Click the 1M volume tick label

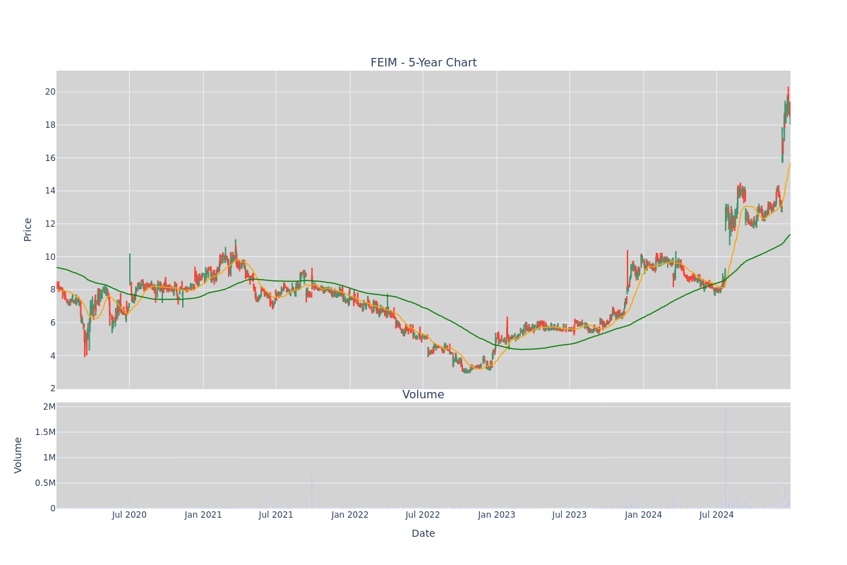tap(49, 458)
